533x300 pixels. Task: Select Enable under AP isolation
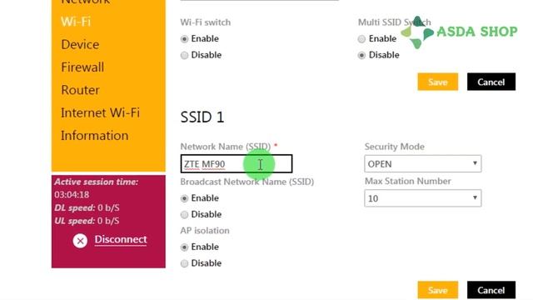(184, 247)
